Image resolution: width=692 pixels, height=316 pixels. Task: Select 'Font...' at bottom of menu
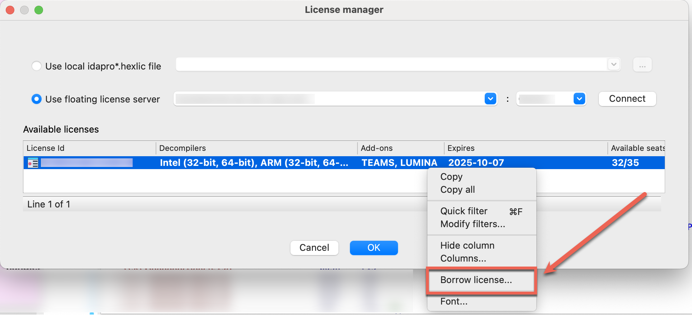tap(454, 301)
